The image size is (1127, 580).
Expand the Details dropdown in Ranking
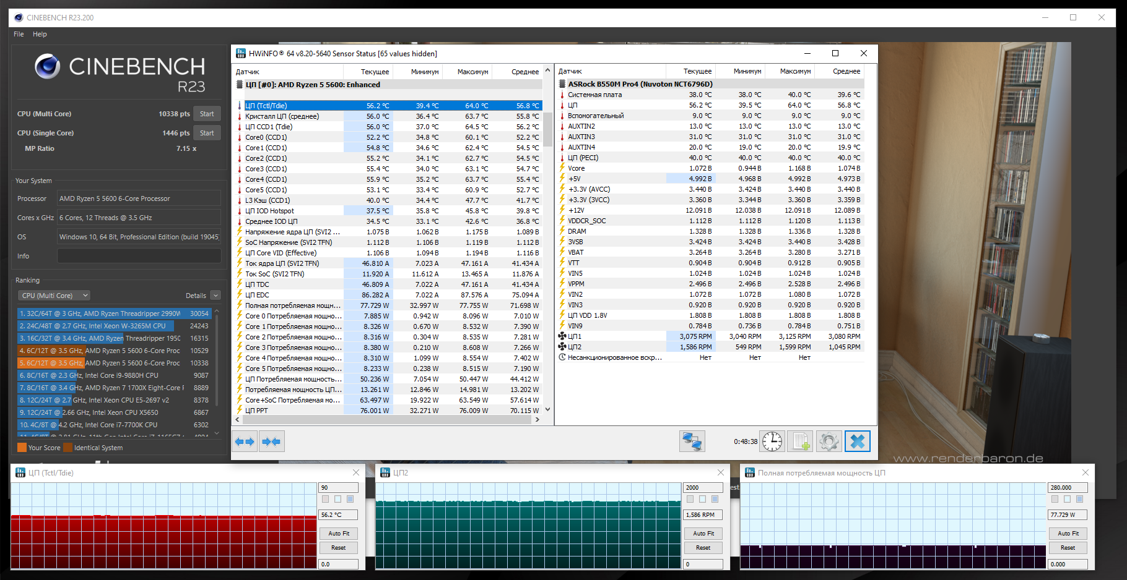(215, 296)
